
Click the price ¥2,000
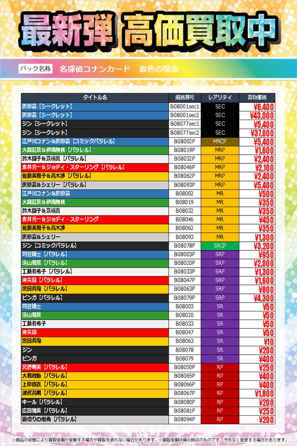pyautogui.click(x=264, y=264)
